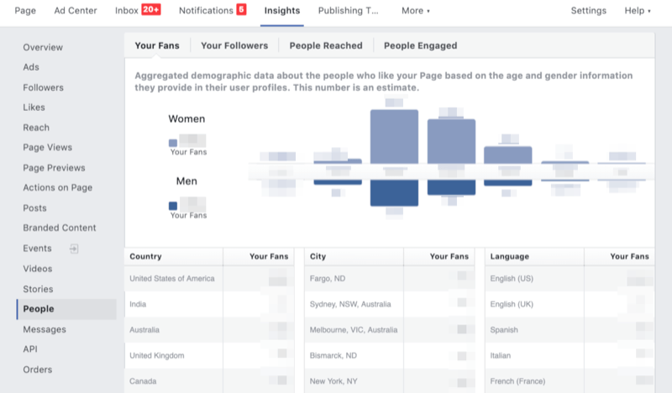Expand the Help dropdown menu
Image resolution: width=672 pixels, height=393 pixels.
click(x=638, y=11)
